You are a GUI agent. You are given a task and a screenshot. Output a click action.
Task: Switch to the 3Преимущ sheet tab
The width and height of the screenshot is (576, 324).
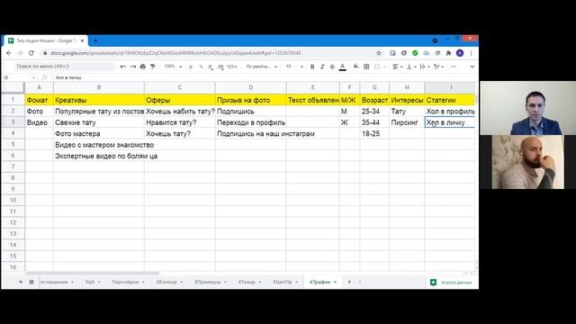[x=210, y=282]
